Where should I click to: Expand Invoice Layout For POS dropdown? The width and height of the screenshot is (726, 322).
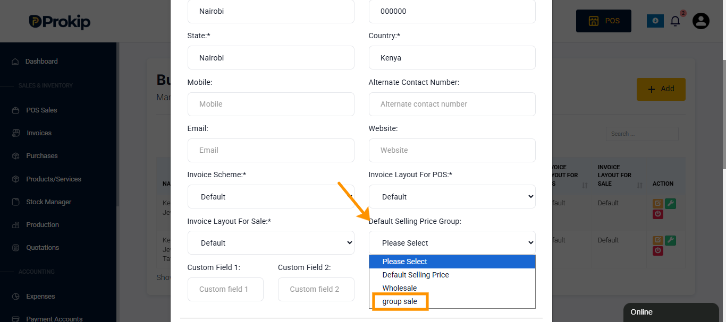point(452,196)
